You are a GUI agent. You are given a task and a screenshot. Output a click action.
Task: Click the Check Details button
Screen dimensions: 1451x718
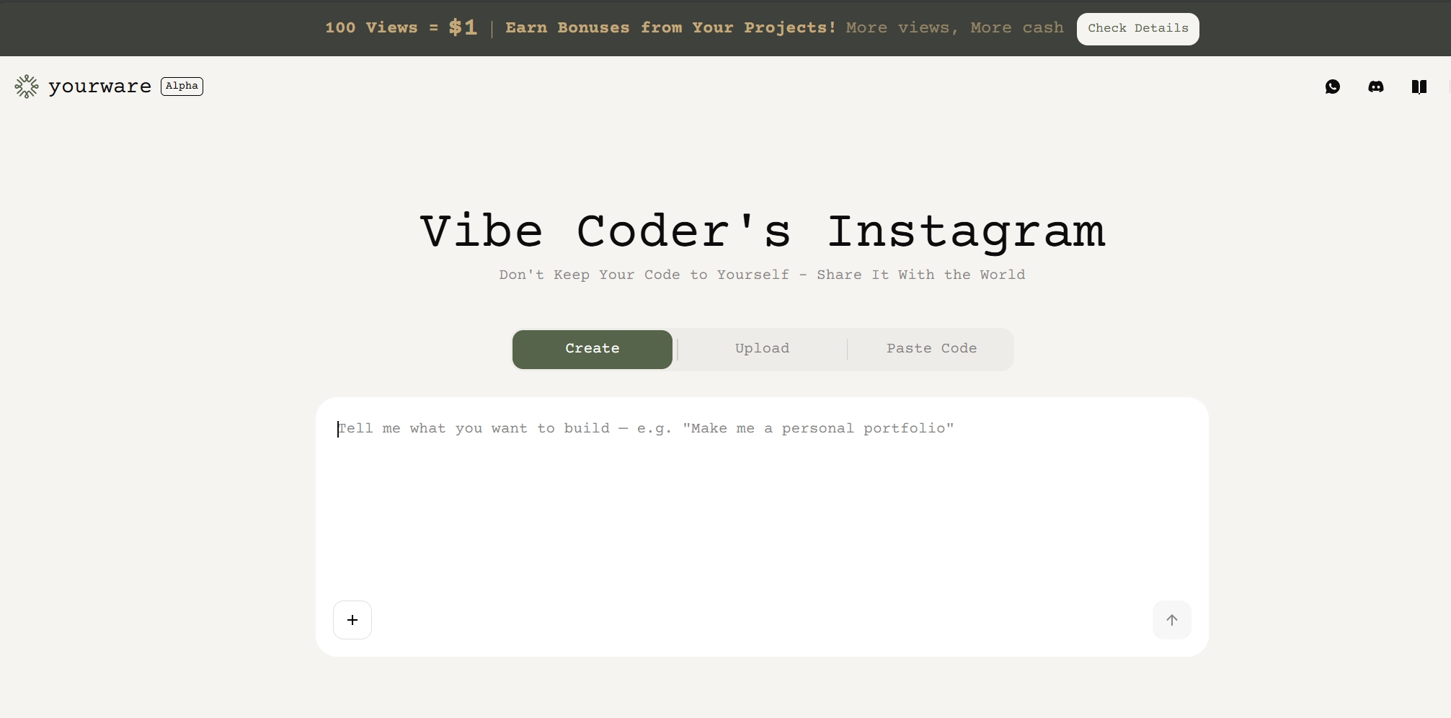pyautogui.click(x=1137, y=29)
